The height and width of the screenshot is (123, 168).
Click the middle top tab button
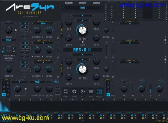click(83, 3)
